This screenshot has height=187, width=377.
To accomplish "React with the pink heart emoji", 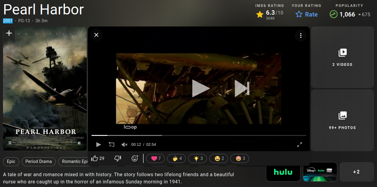I will [155, 158].
